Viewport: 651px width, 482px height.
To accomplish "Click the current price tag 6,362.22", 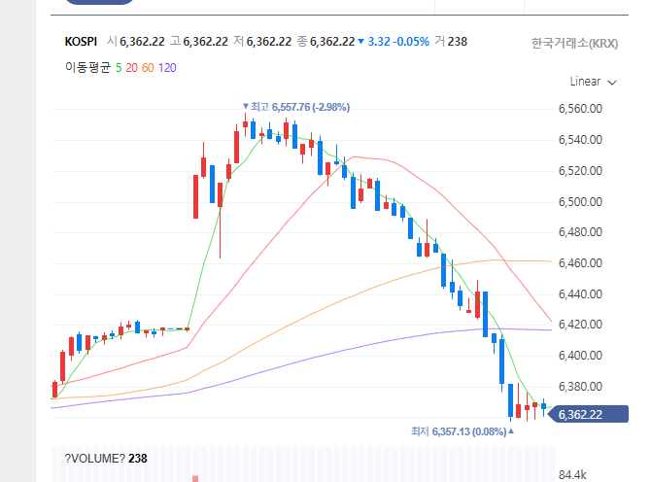I will 580,415.
